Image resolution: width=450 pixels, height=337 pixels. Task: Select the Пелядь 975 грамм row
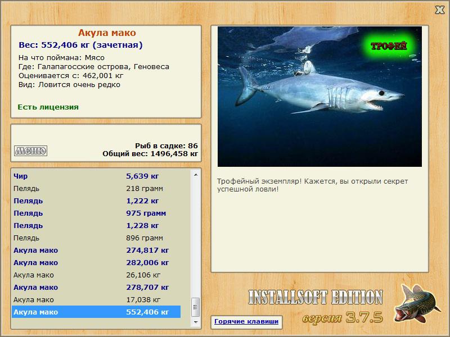click(x=96, y=213)
